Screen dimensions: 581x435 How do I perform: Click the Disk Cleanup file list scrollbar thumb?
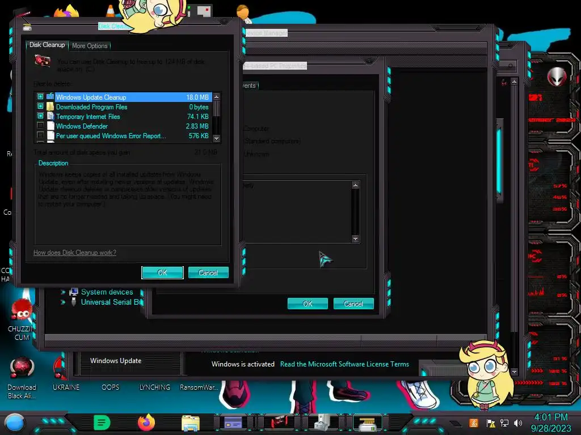click(217, 109)
